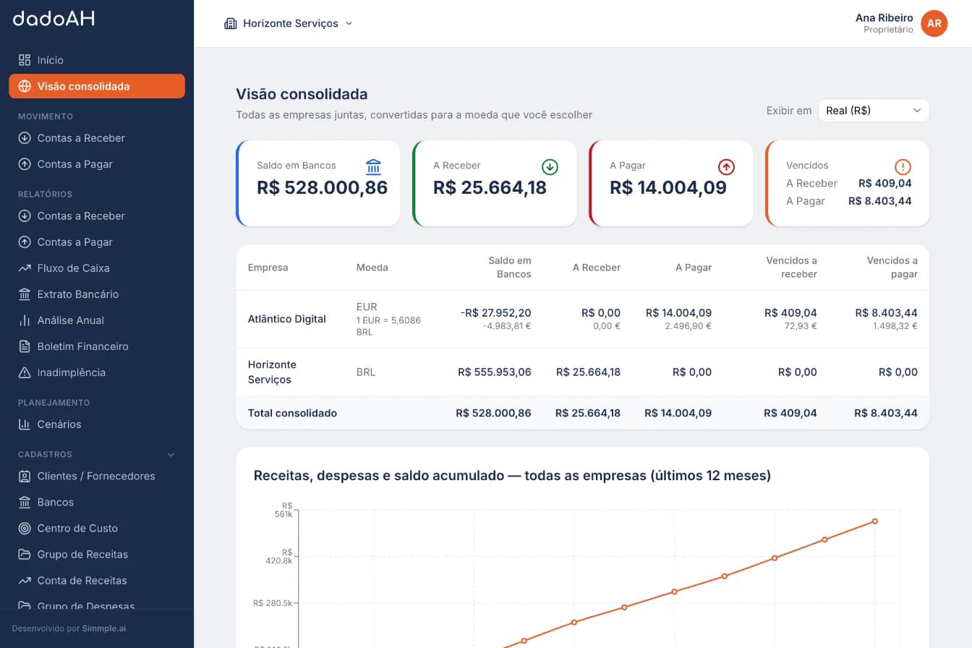Open Conta de Receitas registry
The width and height of the screenshot is (972, 648).
click(97, 580)
